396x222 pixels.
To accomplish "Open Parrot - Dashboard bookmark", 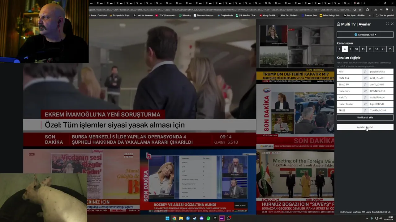I will (98, 15).
